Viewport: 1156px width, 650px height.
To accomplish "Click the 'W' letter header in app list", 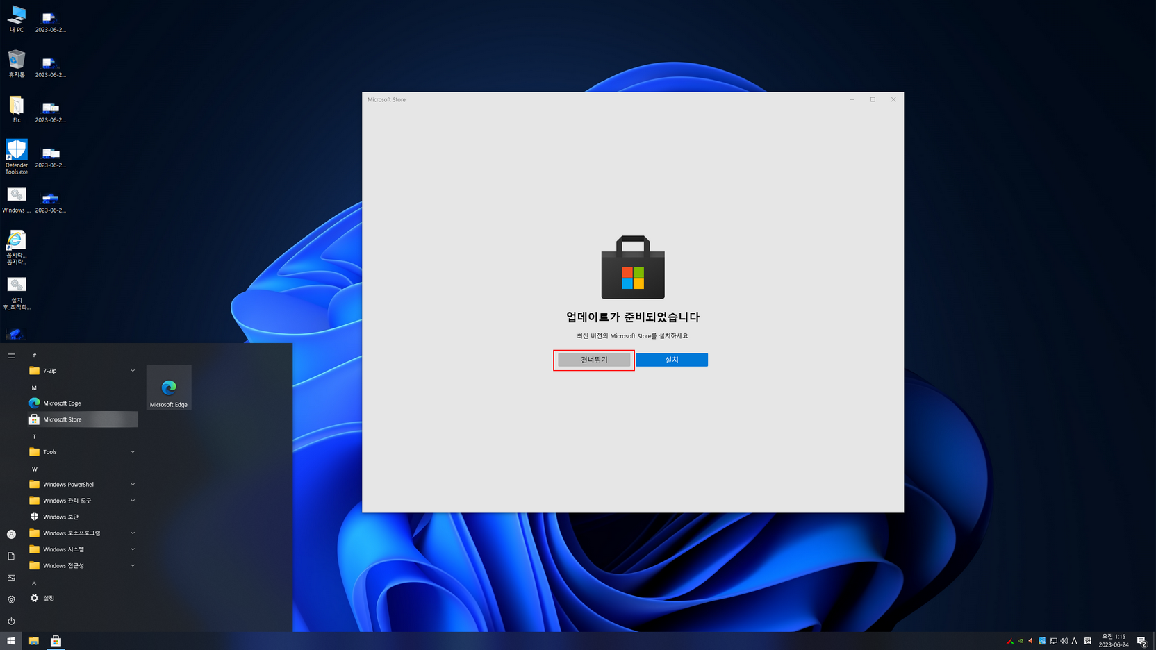I will click(35, 469).
